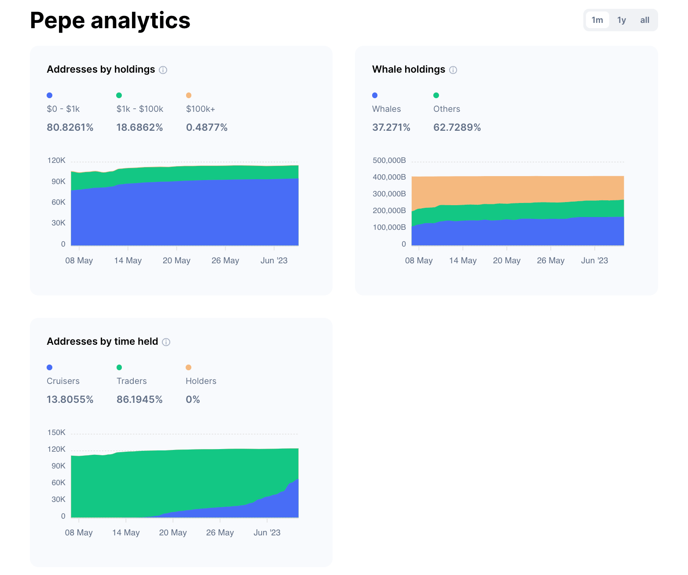Viewport: 688px width, 575px height.
Task: Click the orange area in whale holdings chart
Action: [x=517, y=189]
